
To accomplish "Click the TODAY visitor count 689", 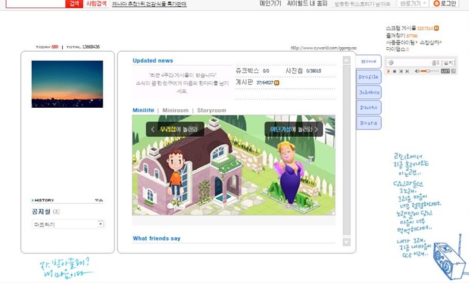I will coord(55,47).
